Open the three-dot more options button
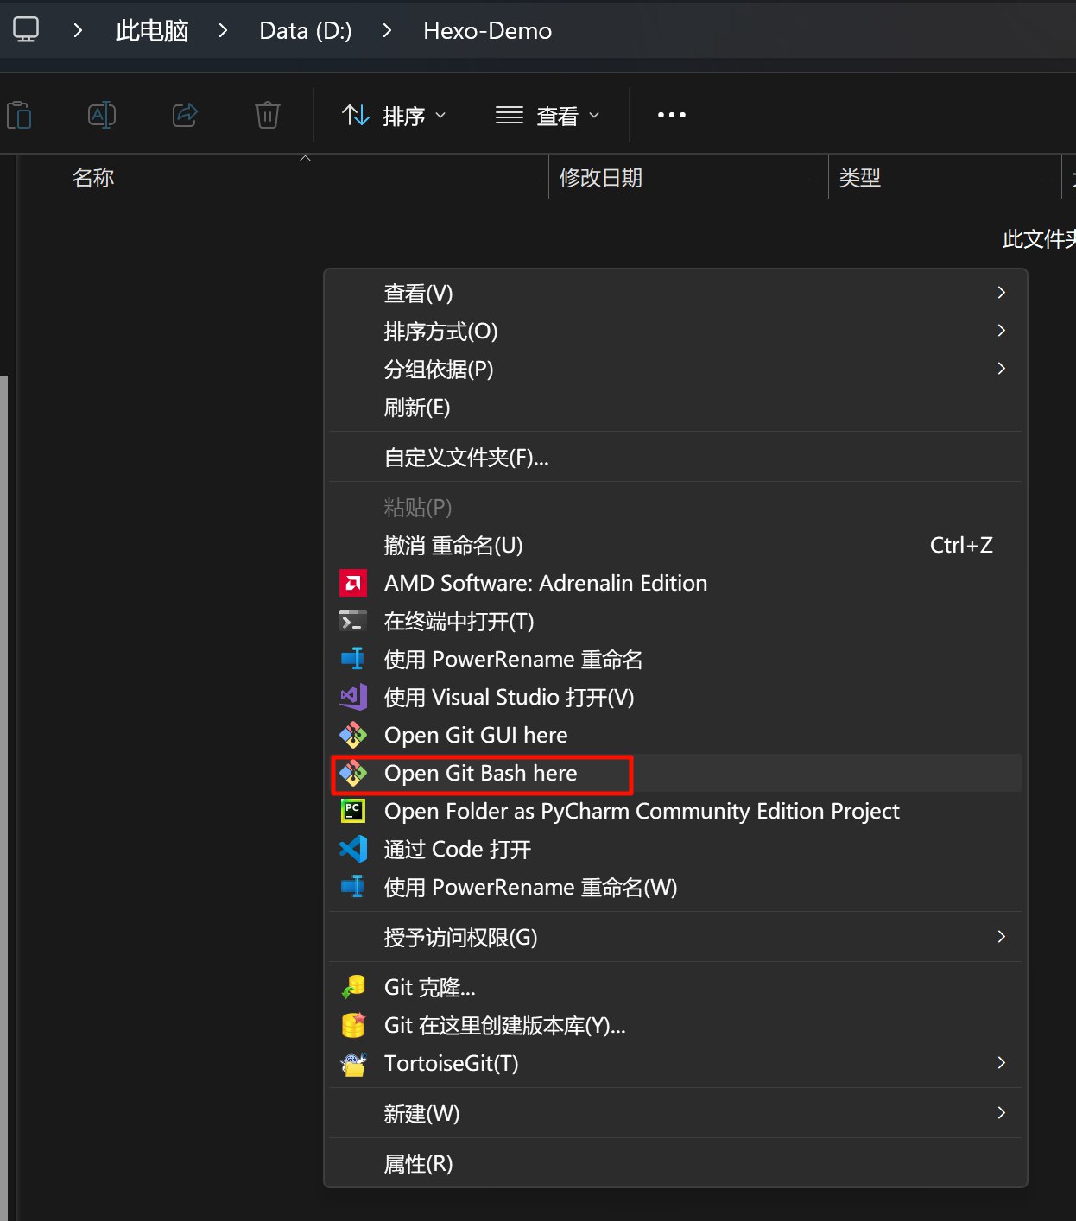Screen dimensions: 1076x1221 pos(671,115)
